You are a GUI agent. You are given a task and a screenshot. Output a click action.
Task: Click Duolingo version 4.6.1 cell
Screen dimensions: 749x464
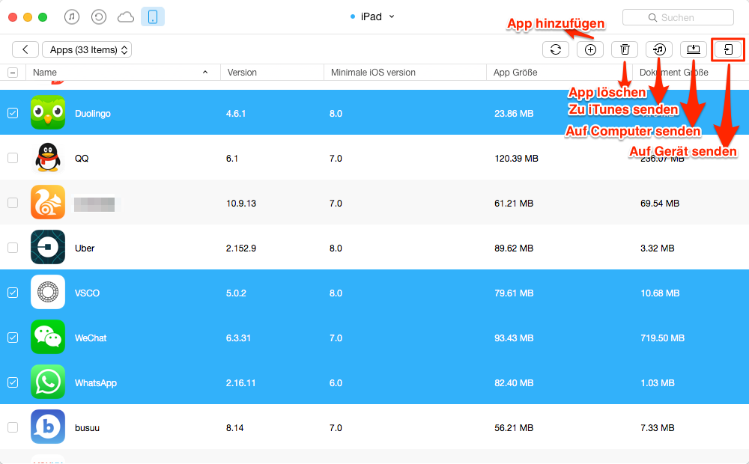[x=236, y=114]
